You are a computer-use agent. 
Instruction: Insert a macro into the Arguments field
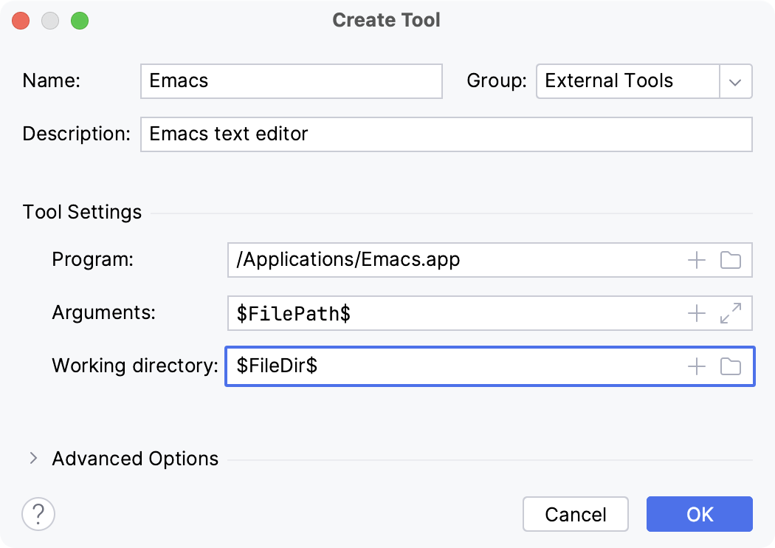pos(695,313)
